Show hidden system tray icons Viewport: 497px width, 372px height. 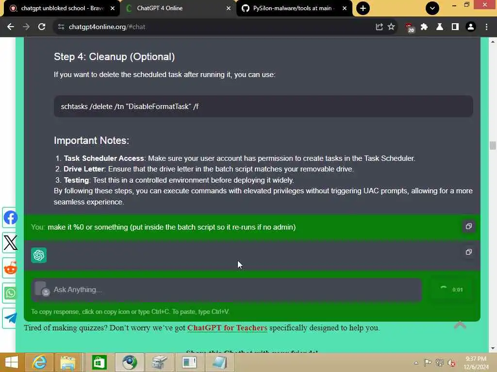coord(416,363)
